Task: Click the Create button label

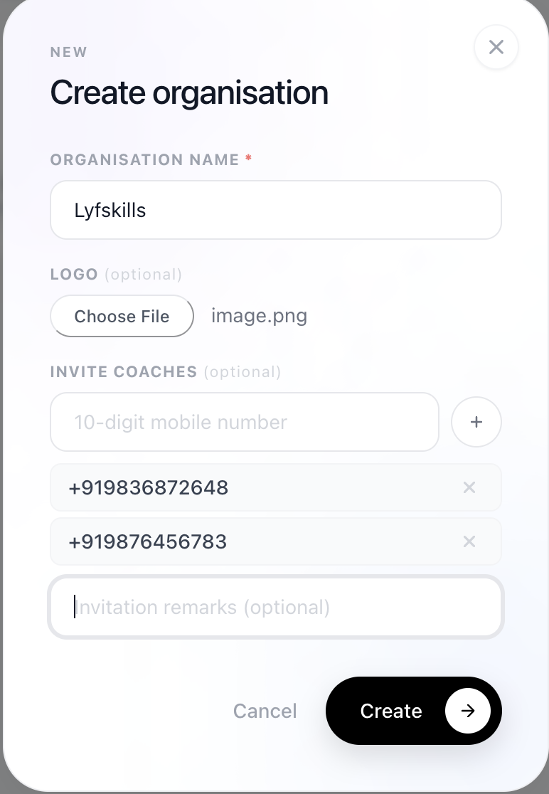Action: tap(391, 711)
